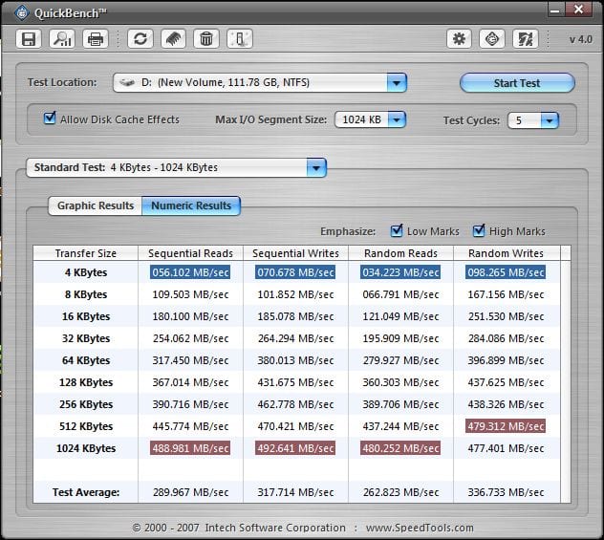Click the QuickBench title bar app icon
This screenshot has width=604, height=540.
coord(20,12)
